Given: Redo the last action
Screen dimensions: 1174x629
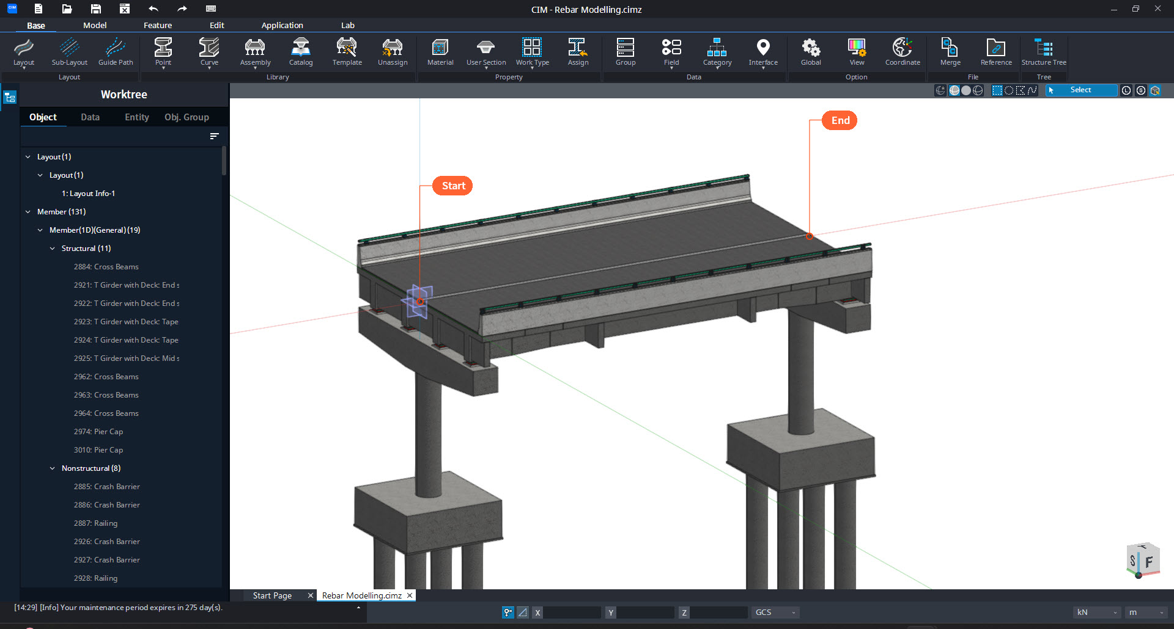Looking at the screenshot, I should [x=182, y=9].
